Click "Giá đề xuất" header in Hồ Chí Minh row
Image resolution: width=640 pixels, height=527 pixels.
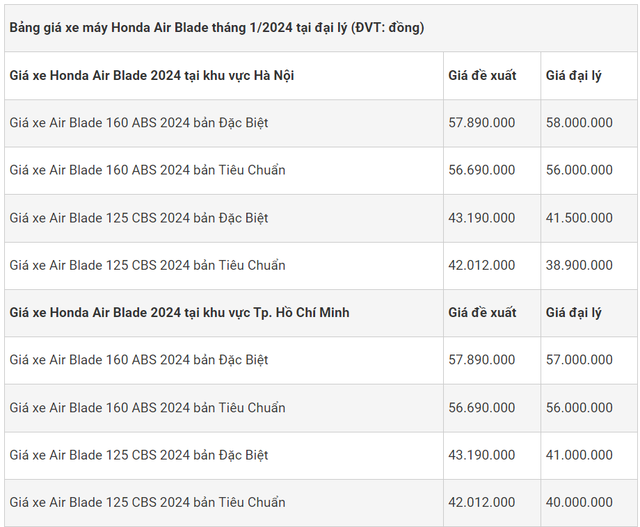[x=482, y=312]
